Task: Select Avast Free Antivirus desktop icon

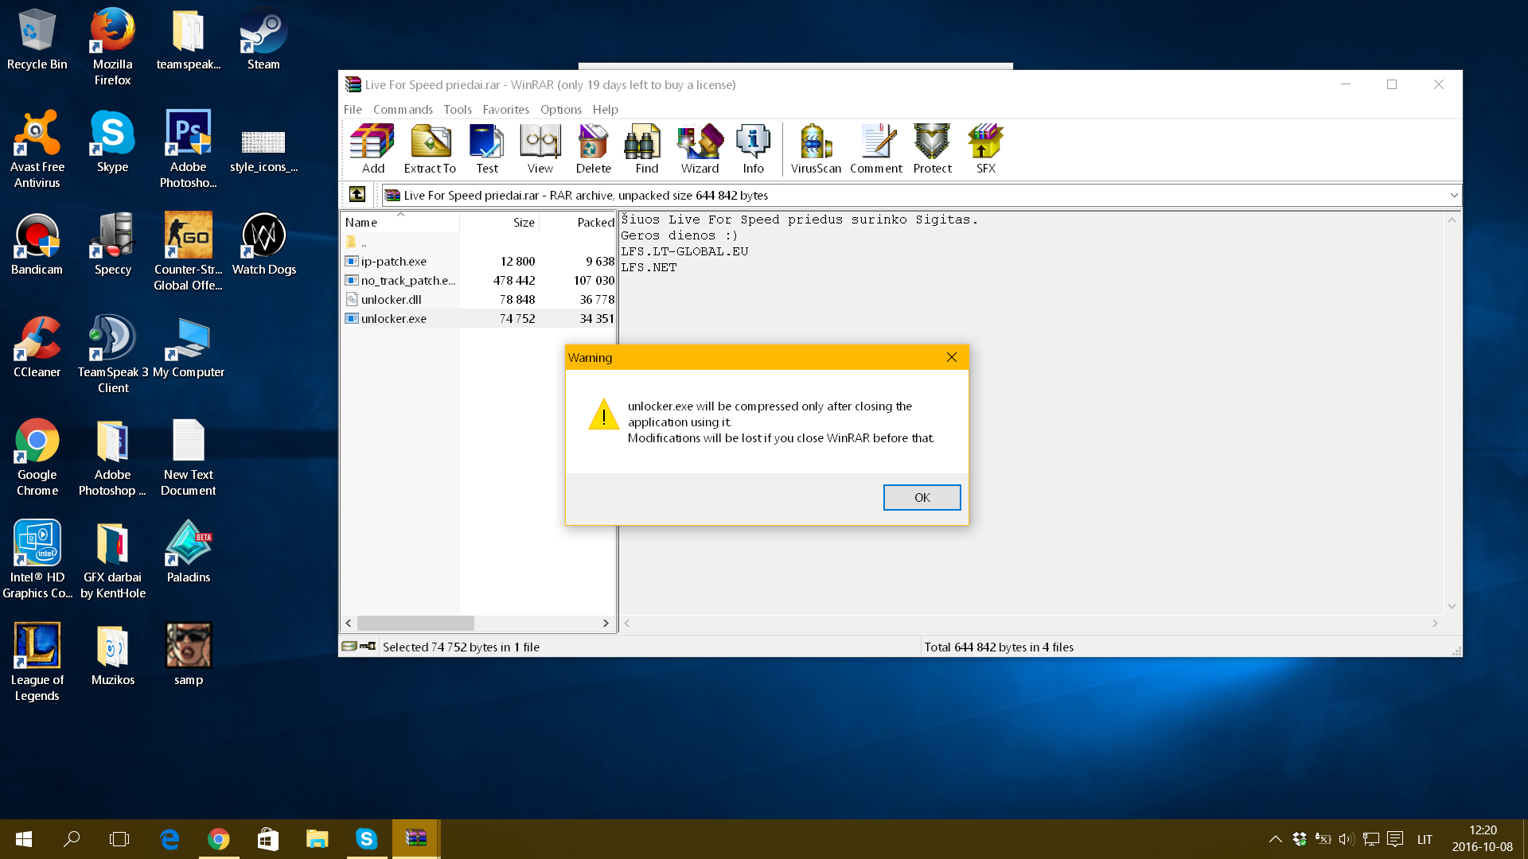Action: 37,149
